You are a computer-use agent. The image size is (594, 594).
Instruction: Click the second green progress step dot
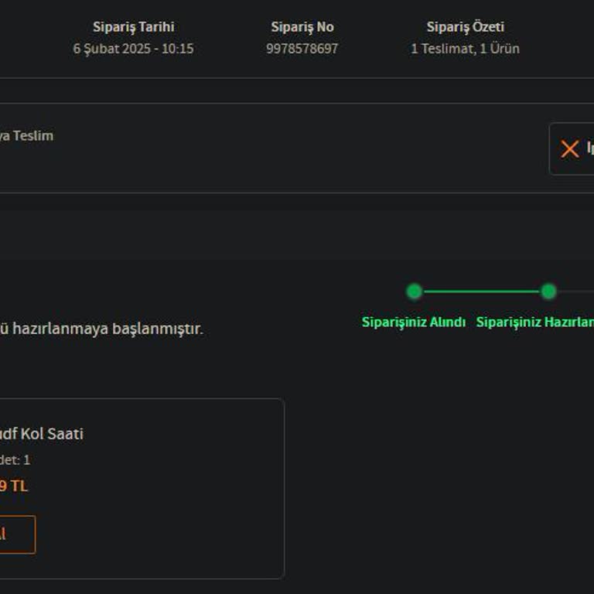(548, 292)
